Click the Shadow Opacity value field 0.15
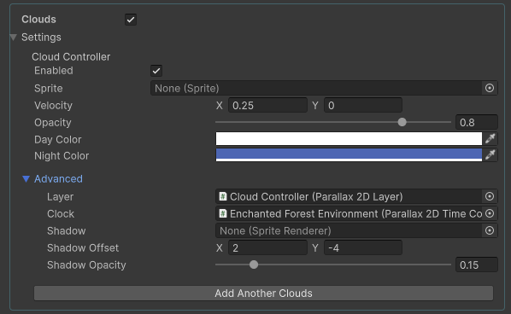Screen dimensions: 511x314 pyautogui.click(x=477, y=265)
